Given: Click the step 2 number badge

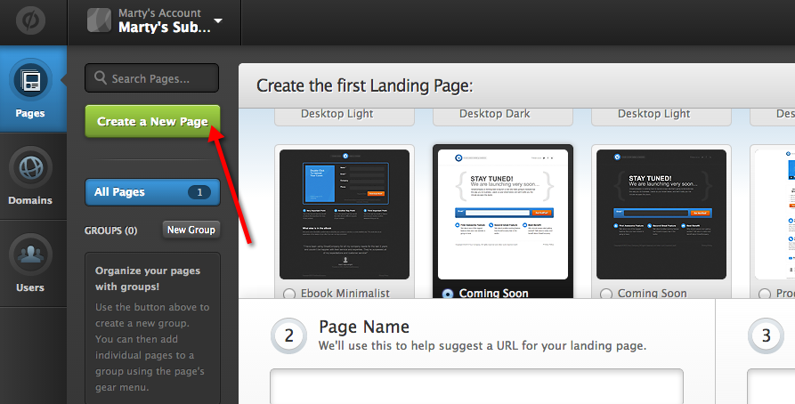Looking at the screenshot, I should click(x=289, y=335).
